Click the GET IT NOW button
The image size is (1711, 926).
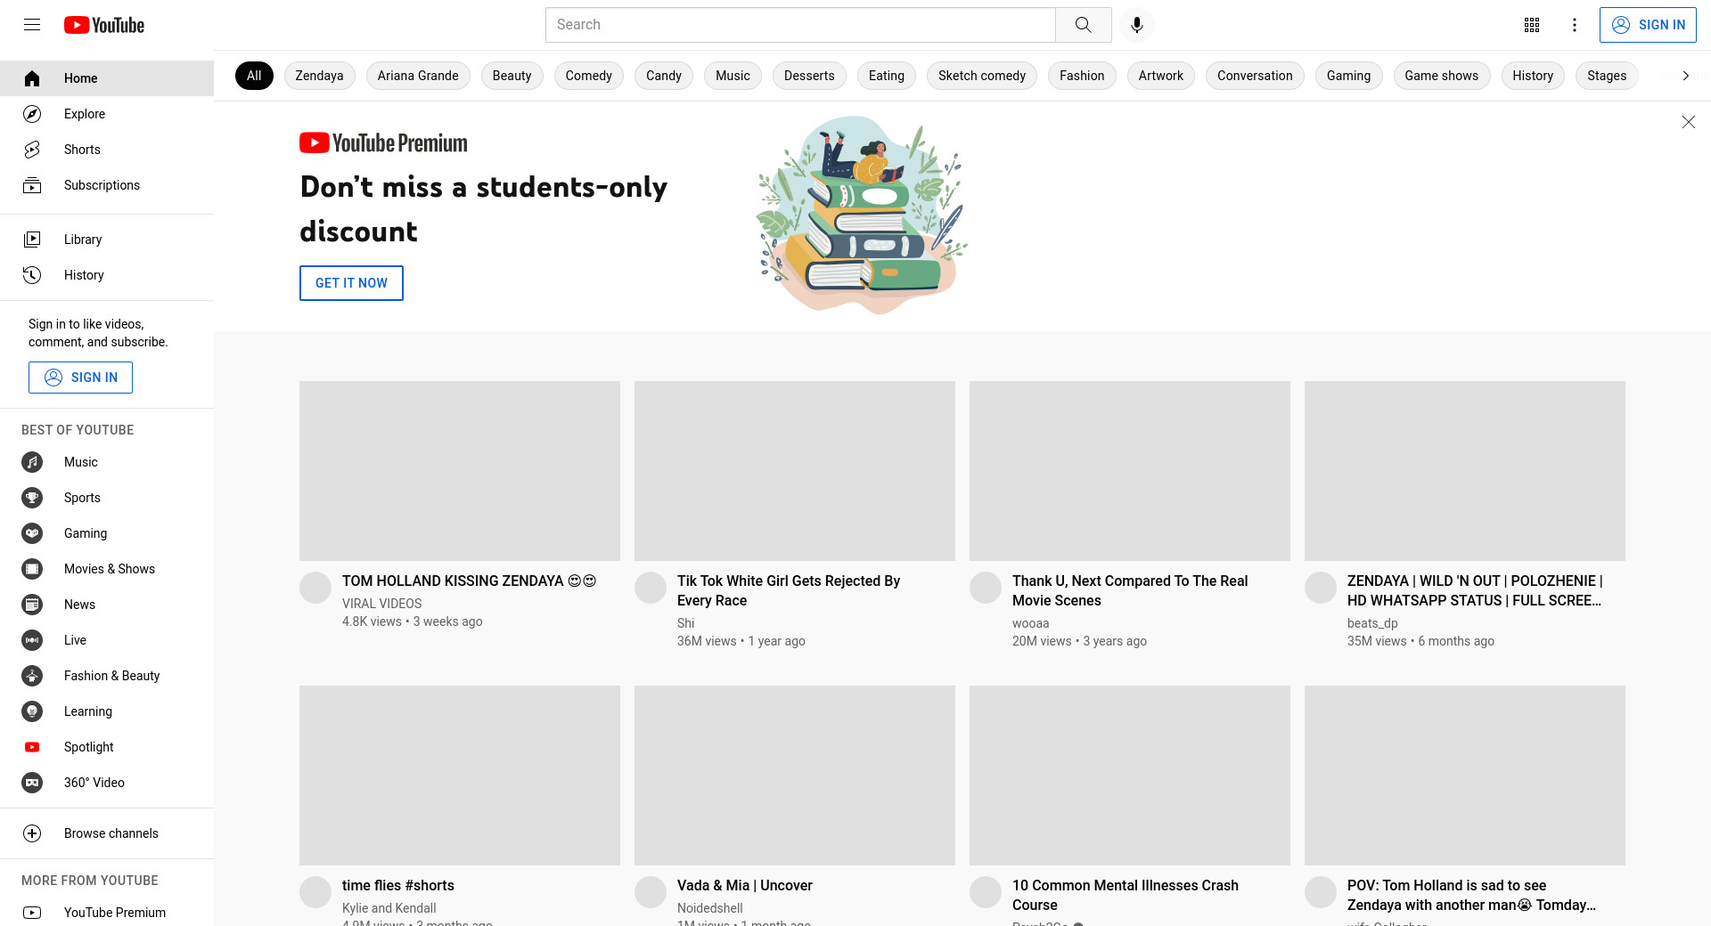(x=351, y=283)
